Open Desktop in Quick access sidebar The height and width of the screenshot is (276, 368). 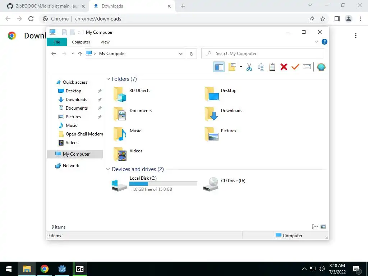tap(73, 91)
